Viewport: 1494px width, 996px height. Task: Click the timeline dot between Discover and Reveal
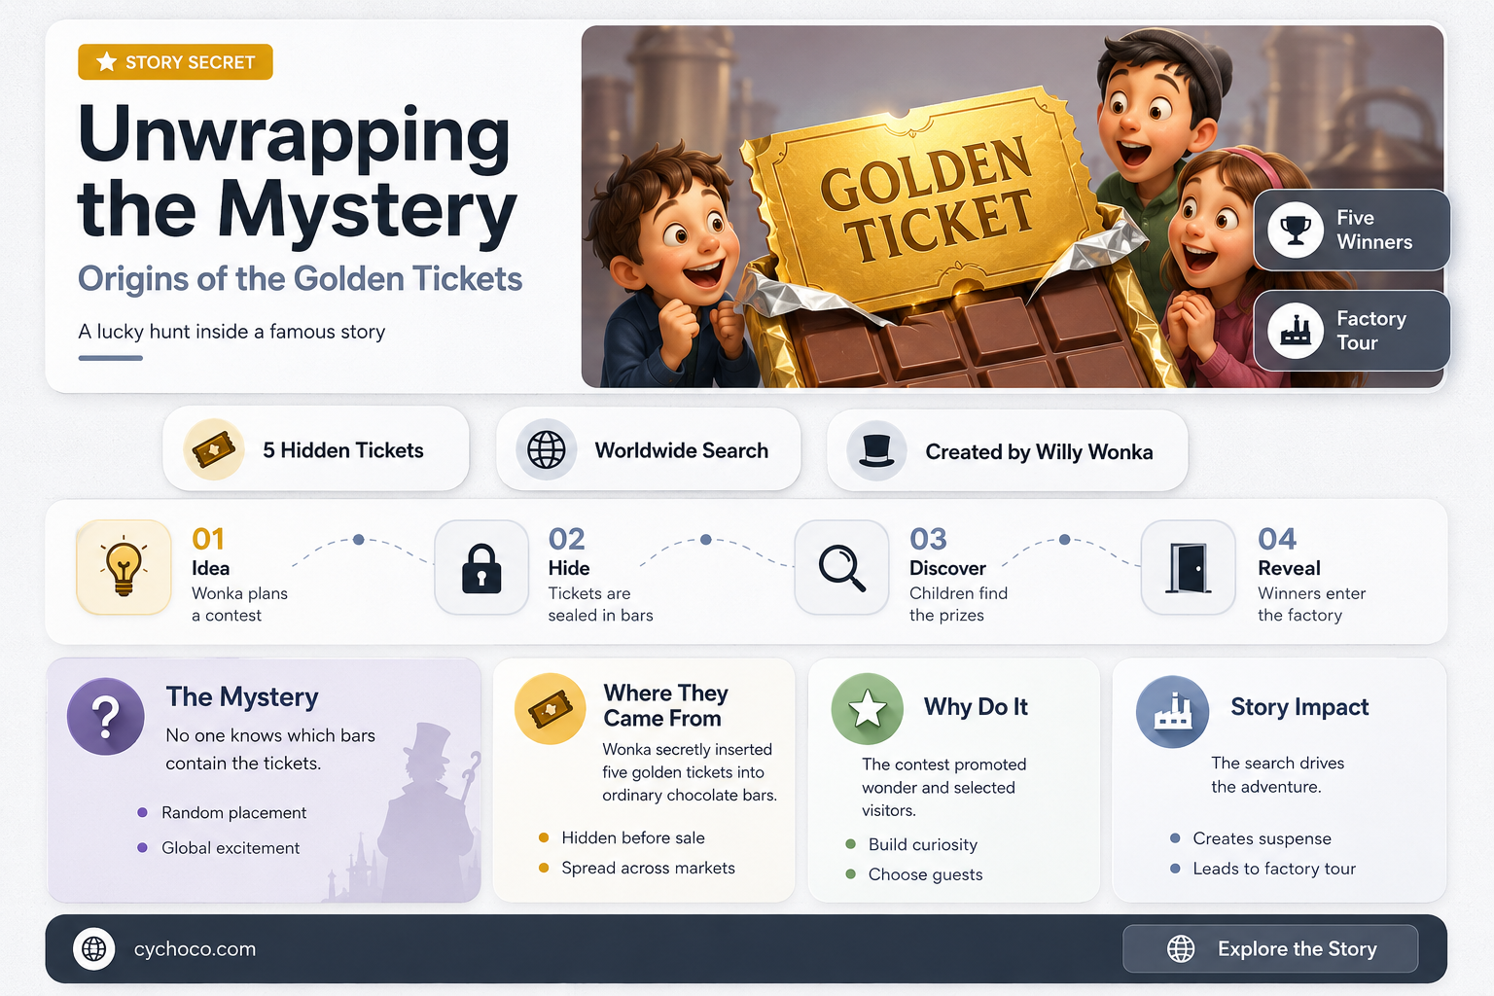click(x=1064, y=539)
